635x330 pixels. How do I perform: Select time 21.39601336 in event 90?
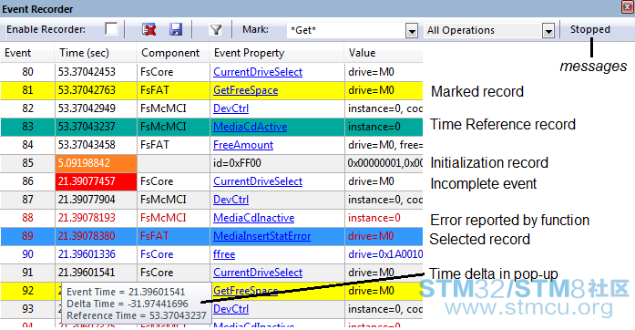coord(87,254)
